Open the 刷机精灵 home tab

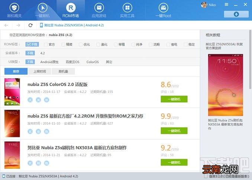(x=14, y=10)
